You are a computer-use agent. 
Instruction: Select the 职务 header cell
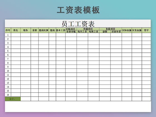tap(26, 30)
